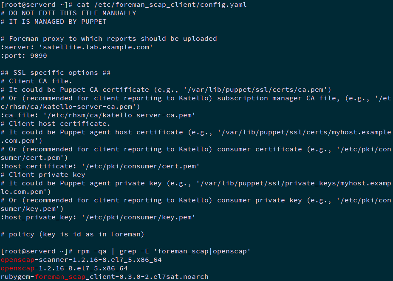Click the openscap-scanner package line
Screen dimensions: 393x281
click(x=81, y=259)
